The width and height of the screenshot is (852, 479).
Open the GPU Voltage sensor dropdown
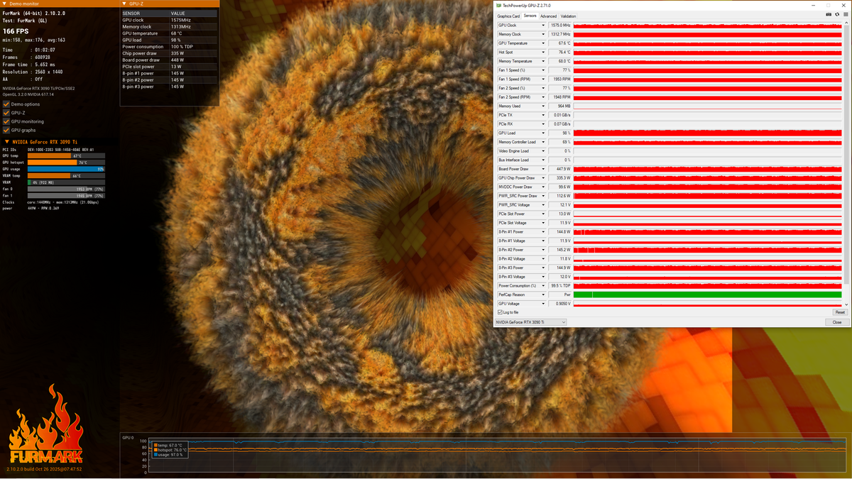[543, 304]
